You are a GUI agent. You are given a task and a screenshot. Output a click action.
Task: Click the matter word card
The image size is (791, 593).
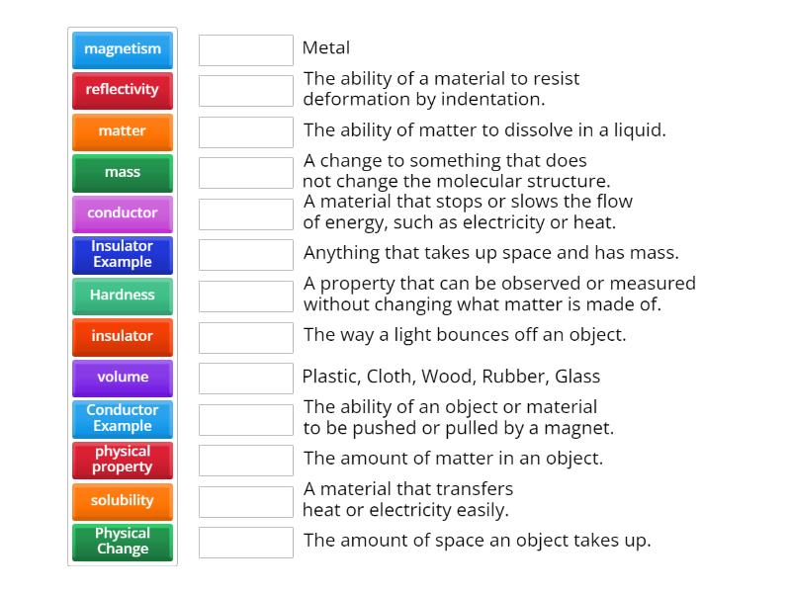(x=122, y=131)
